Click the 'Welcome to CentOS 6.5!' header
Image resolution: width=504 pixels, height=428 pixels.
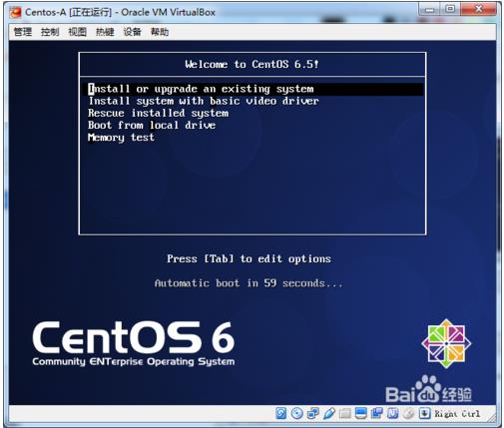tap(252, 64)
